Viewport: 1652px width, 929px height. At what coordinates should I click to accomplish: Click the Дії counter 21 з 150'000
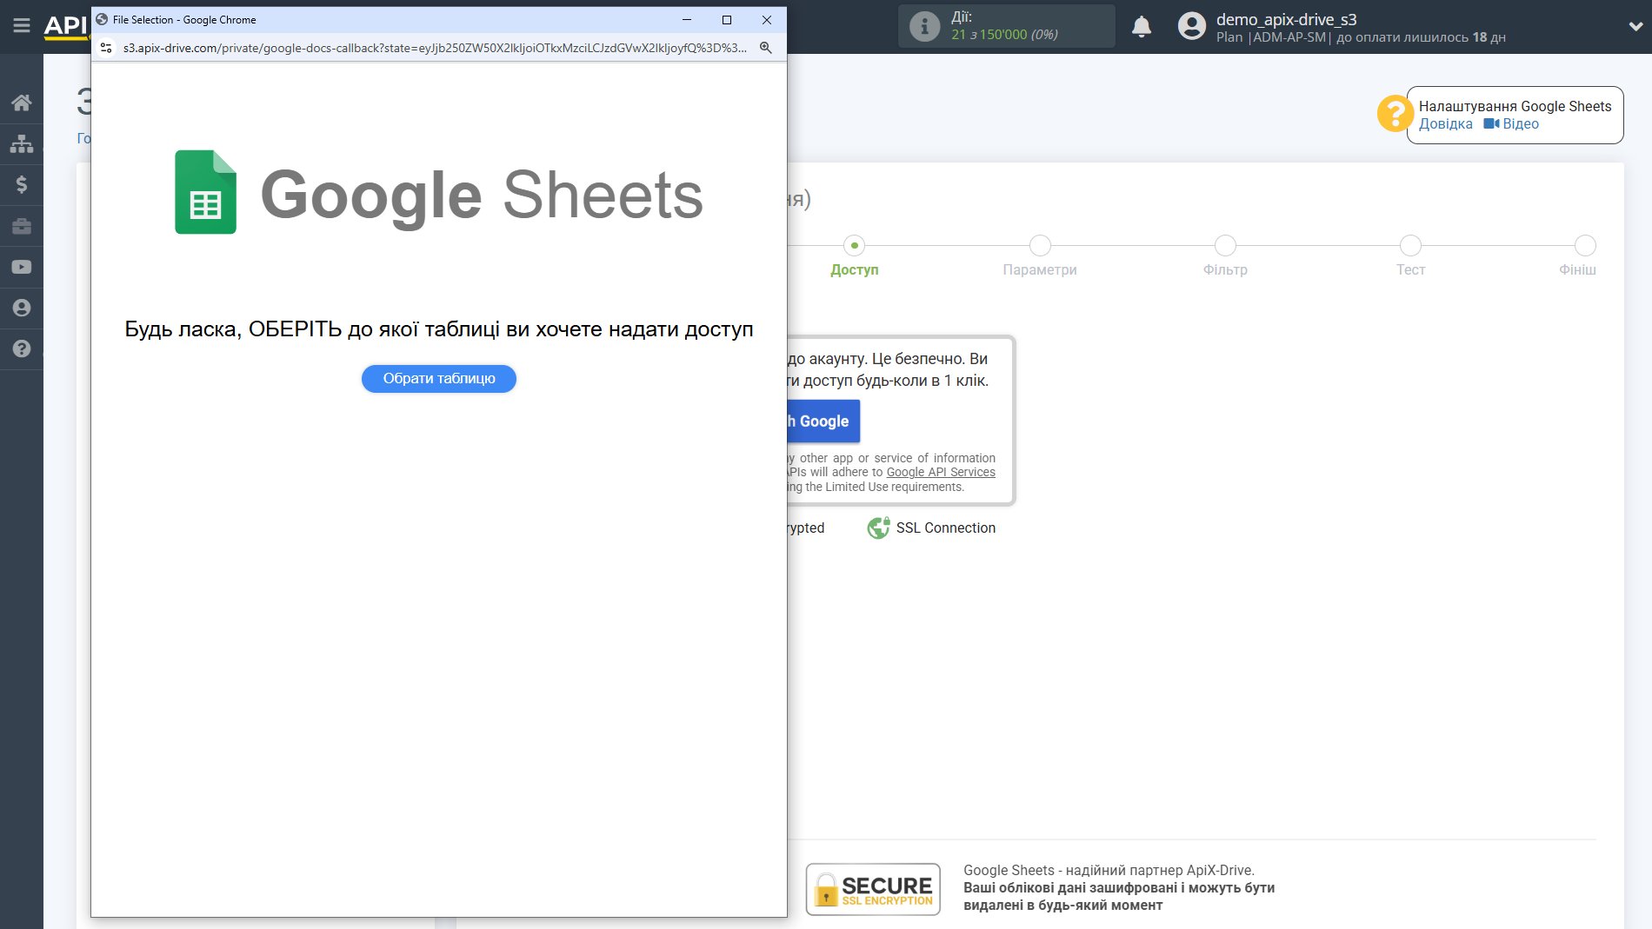coord(1004,35)
